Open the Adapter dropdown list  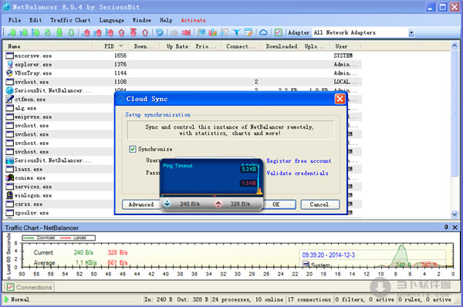411,32
